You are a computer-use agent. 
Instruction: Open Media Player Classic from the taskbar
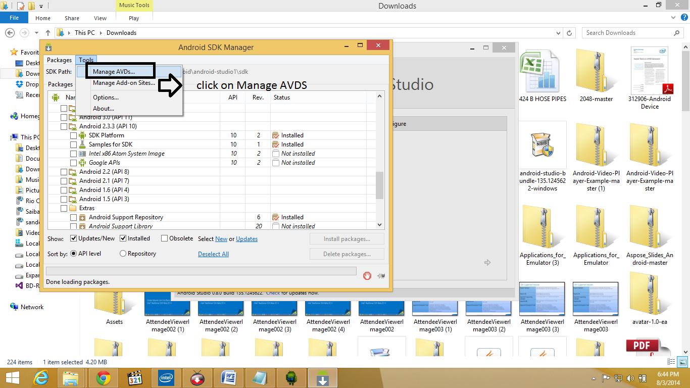(135, 377)
